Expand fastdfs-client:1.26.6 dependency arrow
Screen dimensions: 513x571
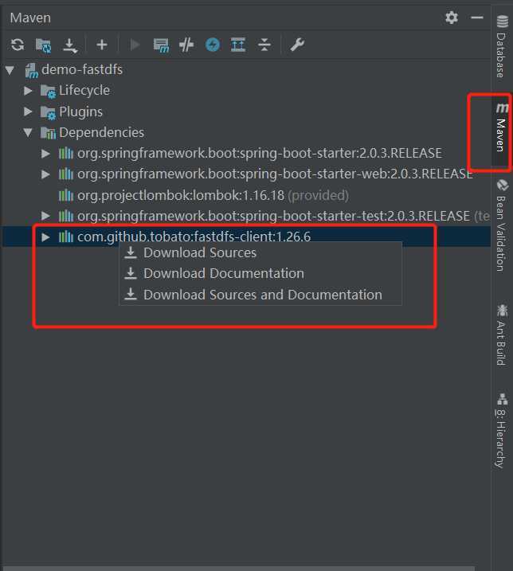coord(45,237)
